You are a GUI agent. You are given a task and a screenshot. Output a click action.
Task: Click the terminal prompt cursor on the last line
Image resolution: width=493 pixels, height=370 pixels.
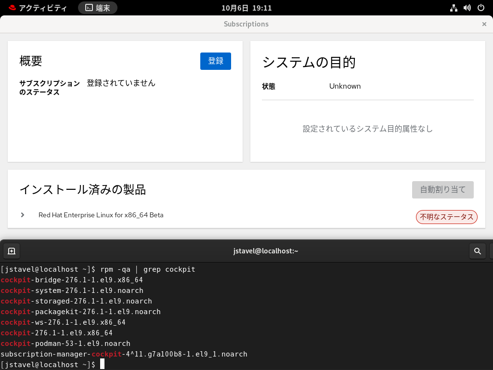pos(102,364)
